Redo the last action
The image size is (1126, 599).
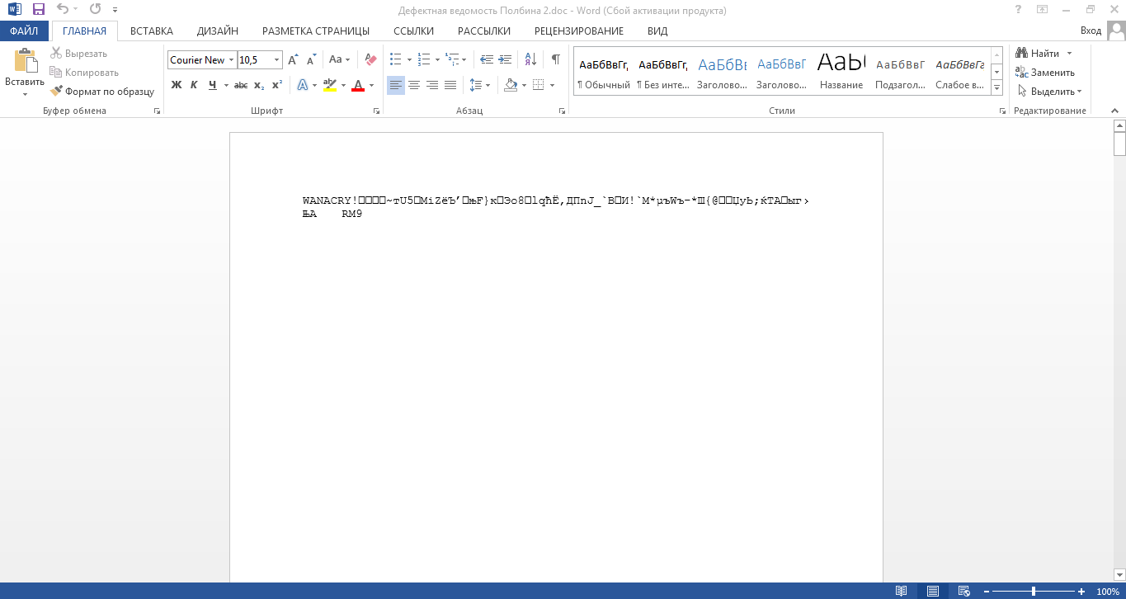[x=95, y=10]
